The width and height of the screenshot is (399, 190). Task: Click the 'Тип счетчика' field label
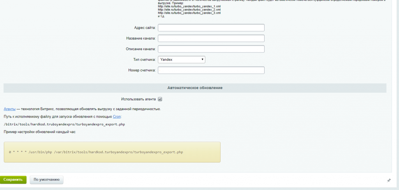(142, 60)
